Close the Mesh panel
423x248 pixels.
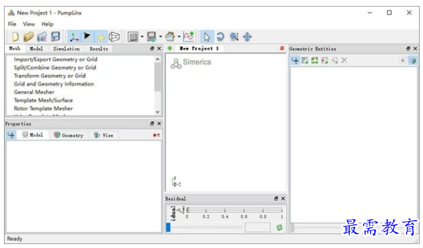159,49
